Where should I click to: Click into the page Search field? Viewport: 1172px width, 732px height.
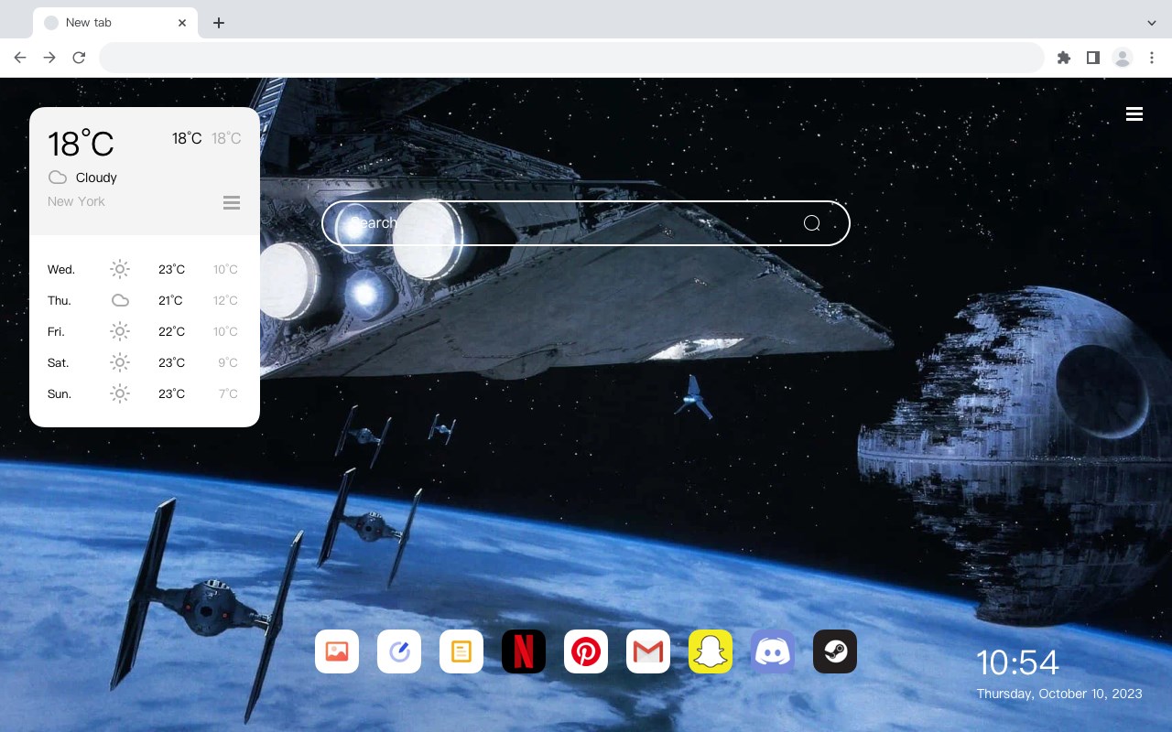[x=586, y=223]
